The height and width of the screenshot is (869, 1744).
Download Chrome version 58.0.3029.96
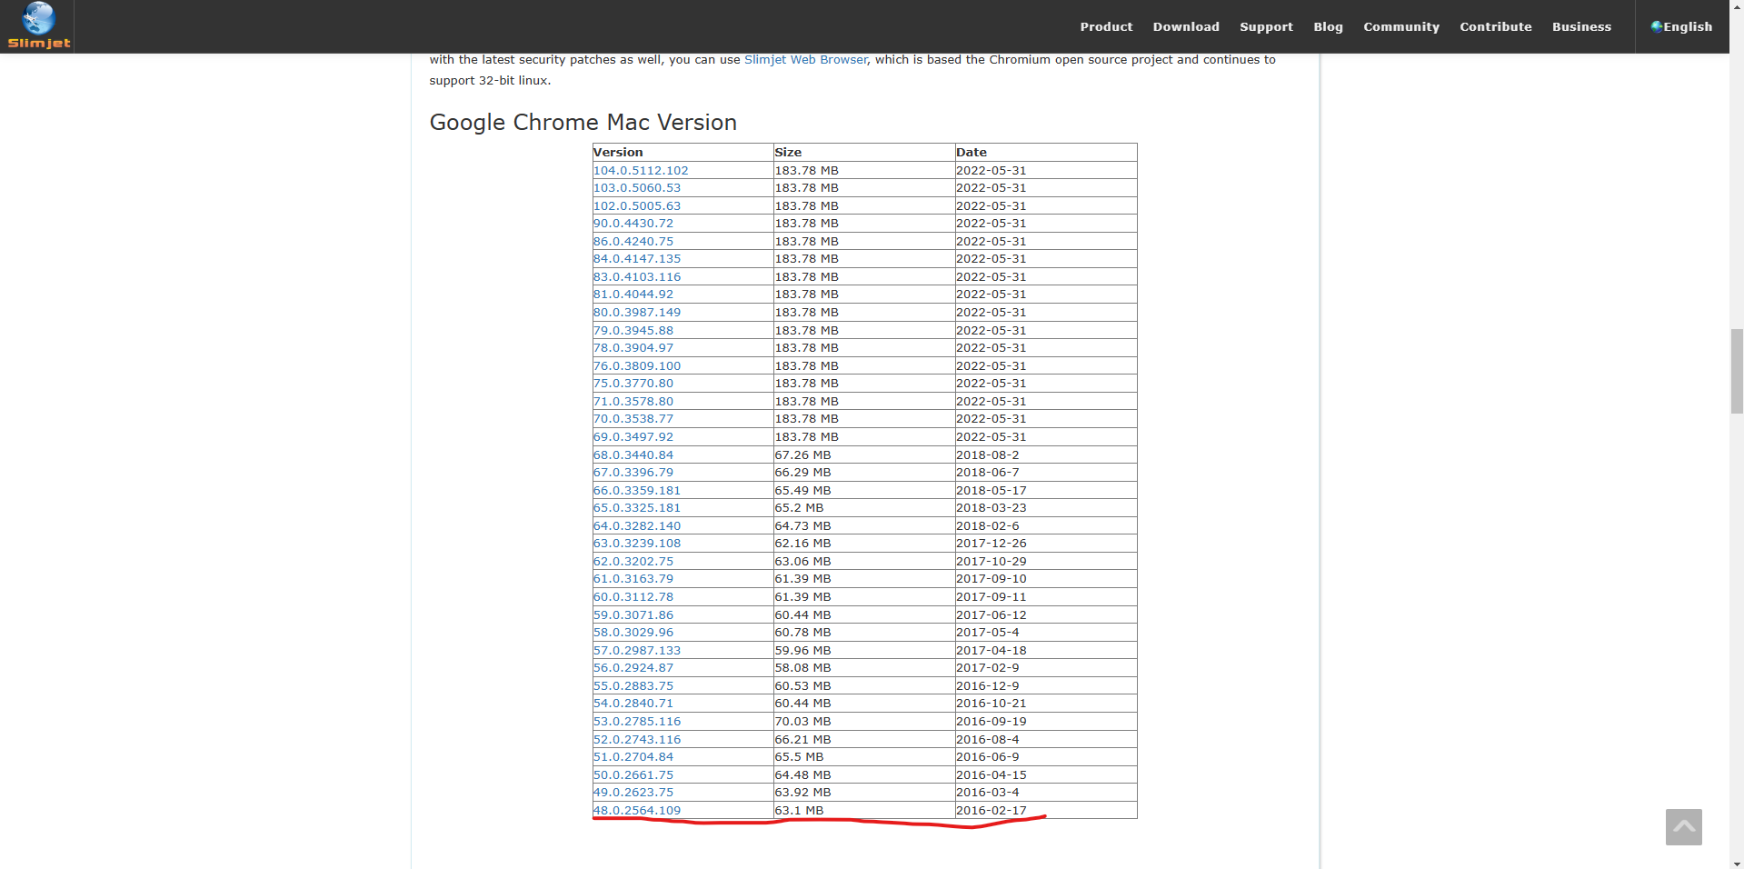[633, 633]
